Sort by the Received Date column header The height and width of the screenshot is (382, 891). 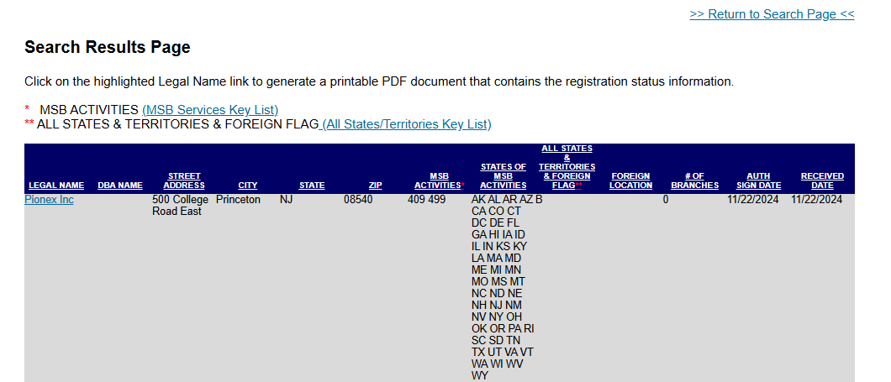click(x=822, y=181)
